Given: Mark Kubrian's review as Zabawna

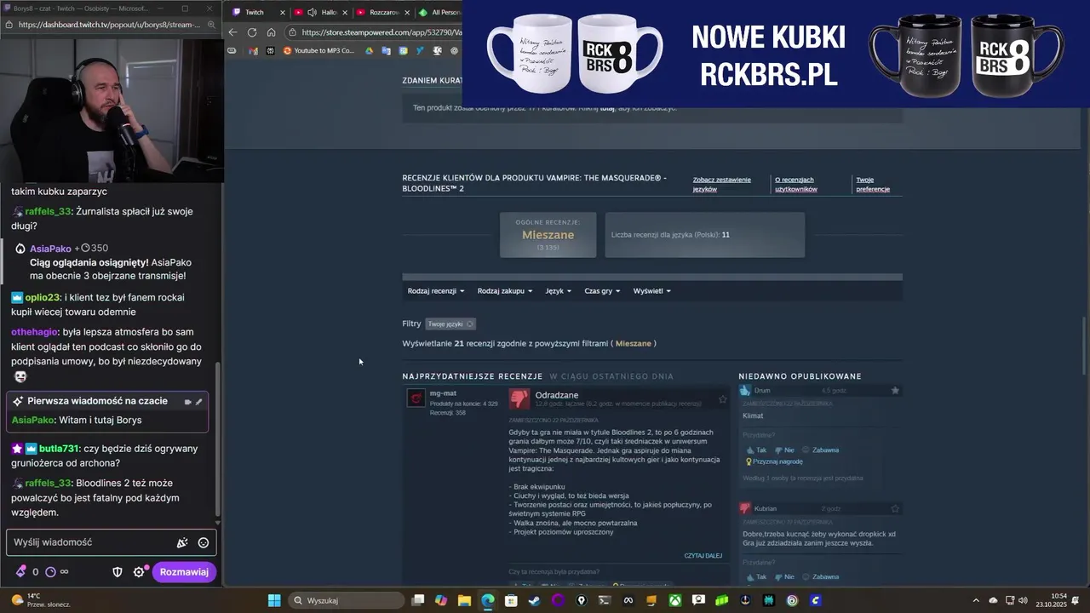Looking at the screenshot, I should pyautogui.click(x=820, y=577).
